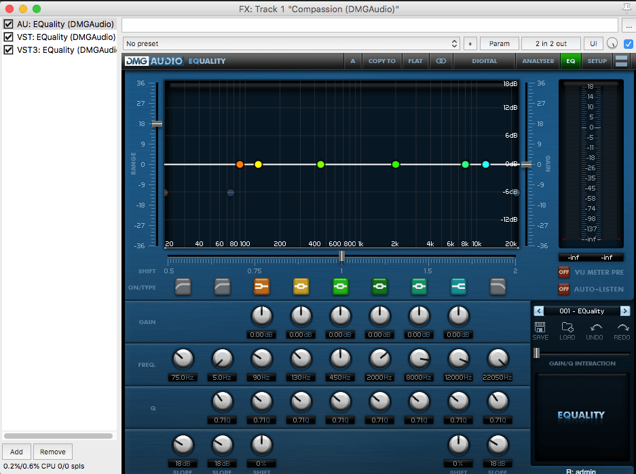Toggle the yellow bell band type button
The width and height of the screenshot is (636, 474).
click(x=301, y=287)
